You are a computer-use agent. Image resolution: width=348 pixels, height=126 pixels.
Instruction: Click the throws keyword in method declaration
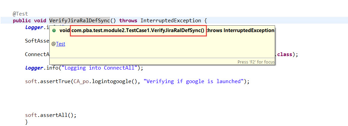pyautogui.click(x=128, y=21)
